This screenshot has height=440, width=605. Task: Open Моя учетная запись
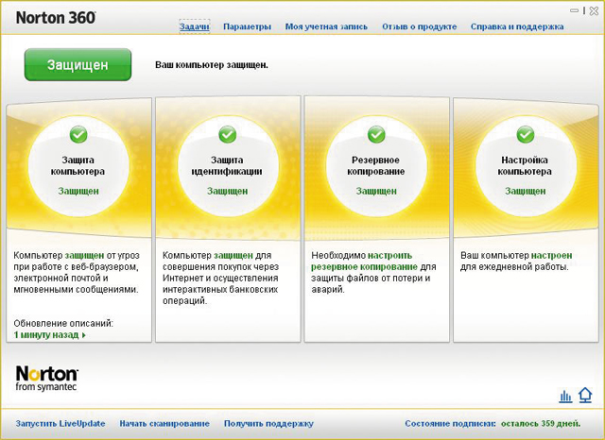coord(326,26)
